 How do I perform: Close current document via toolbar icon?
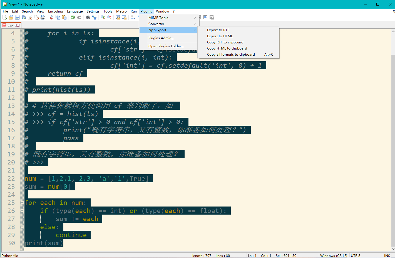(30, 17)
